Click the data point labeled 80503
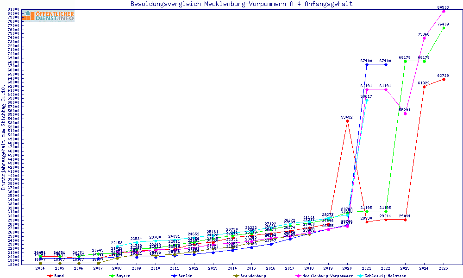Screen dimensions: 463x278 click(444, 11)
